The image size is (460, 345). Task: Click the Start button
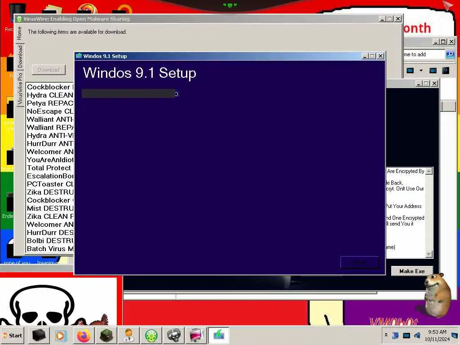click(13, 335)
